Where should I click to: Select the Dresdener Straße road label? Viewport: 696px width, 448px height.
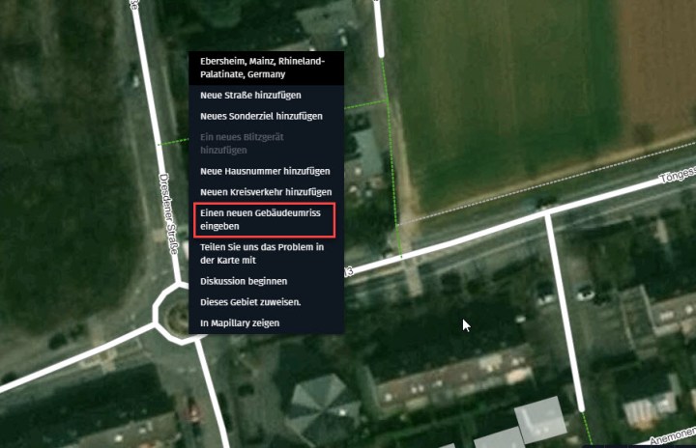[x=168, y=213]
